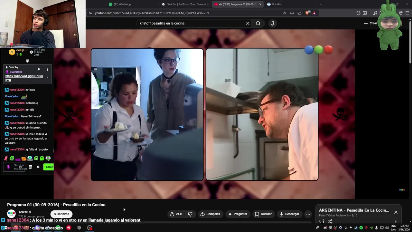View site information icon in address bar
412x232 pixels.
(x=90, y=13)
